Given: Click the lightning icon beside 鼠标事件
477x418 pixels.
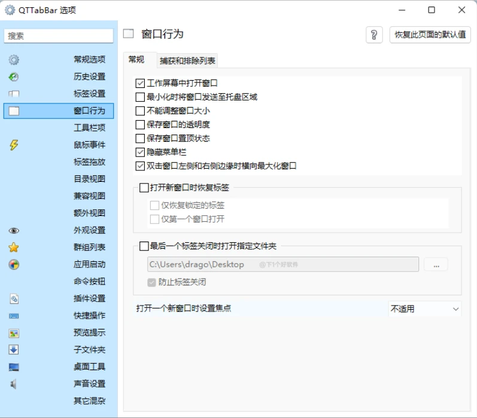Looking at the screenshot, I should click(14, 145).
